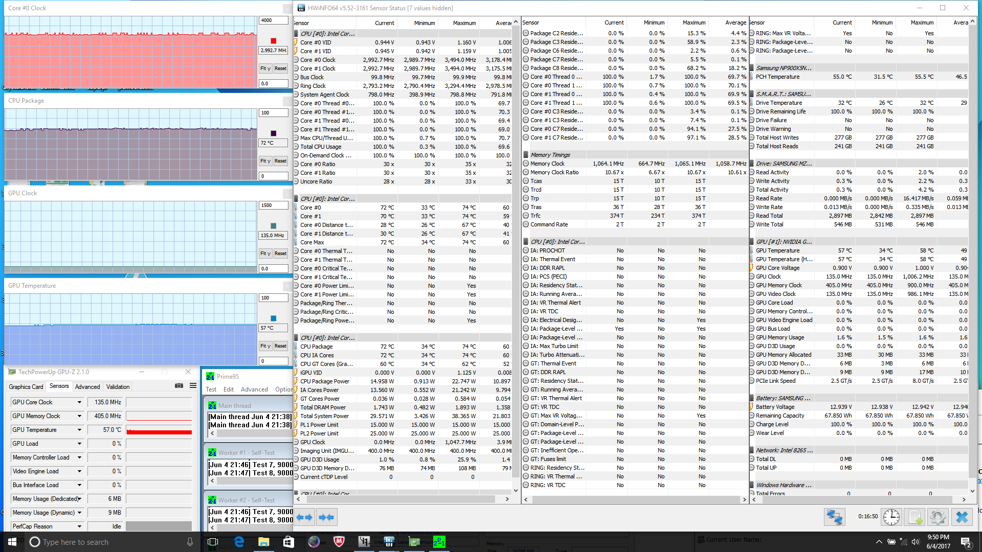Open the Memory Controller Load dropdown

click(79, 457)
